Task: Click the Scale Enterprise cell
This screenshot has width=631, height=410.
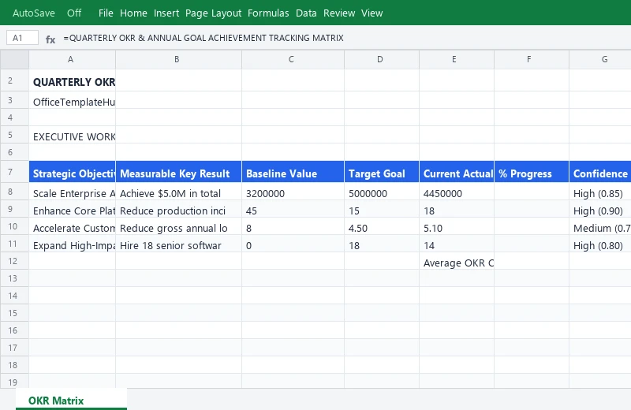Action: pyautogui.click(x=72, y=192)
